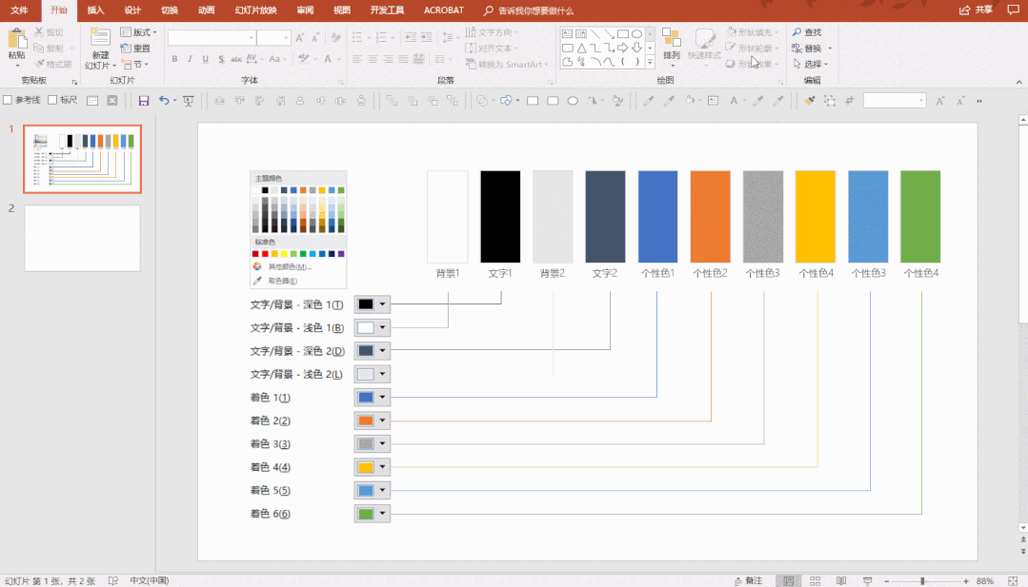The image size is (1028, 587).
Task: Open the font size dropdown
Action: point(286,38)
